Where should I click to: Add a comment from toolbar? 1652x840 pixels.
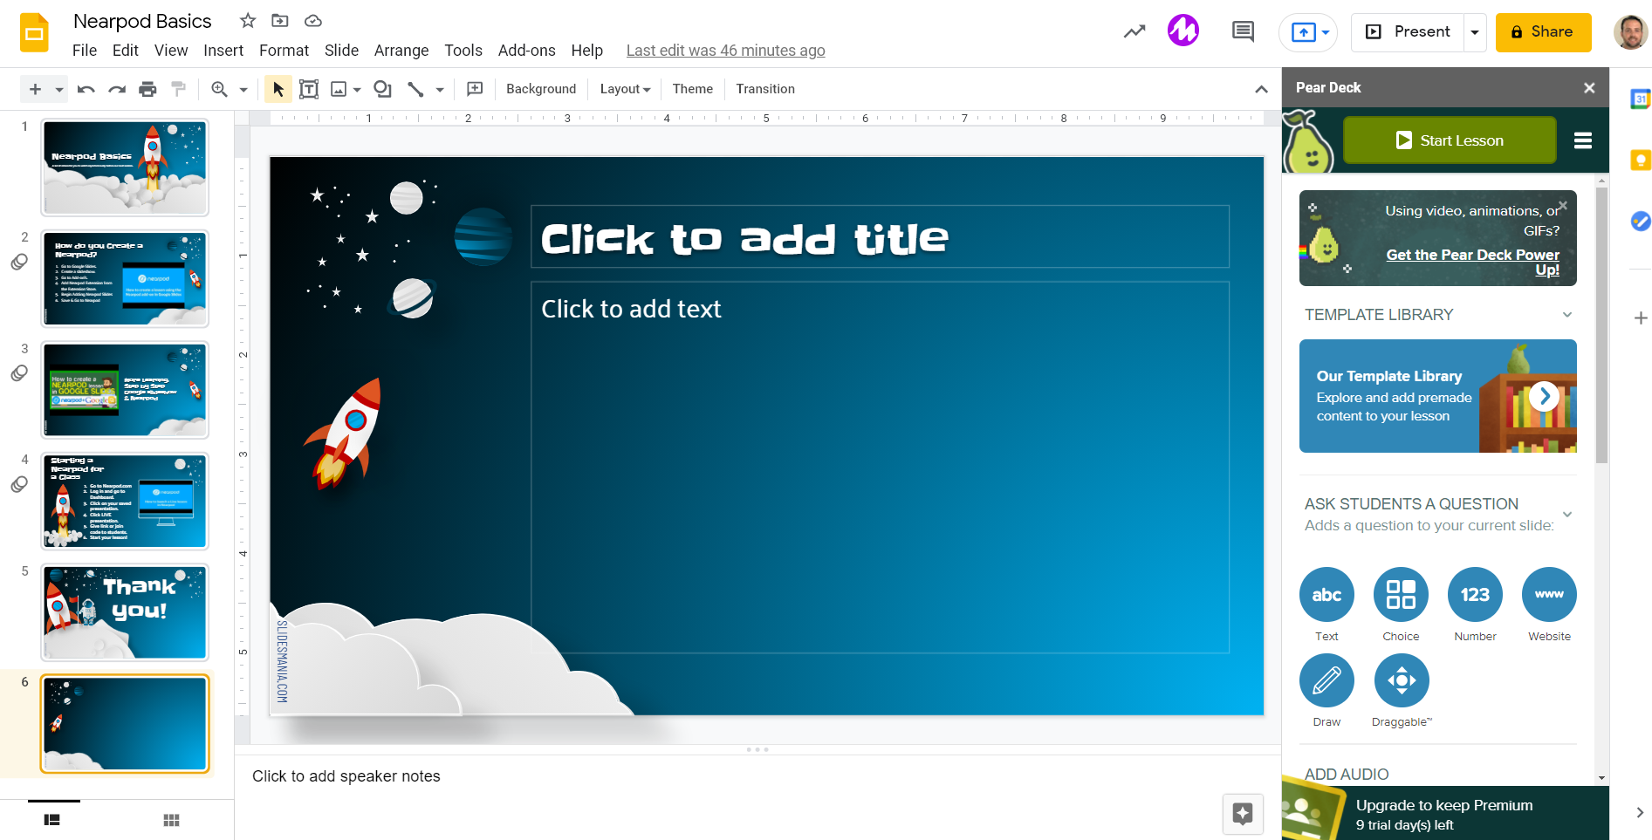pyautogui.click(x=475, y=89)
